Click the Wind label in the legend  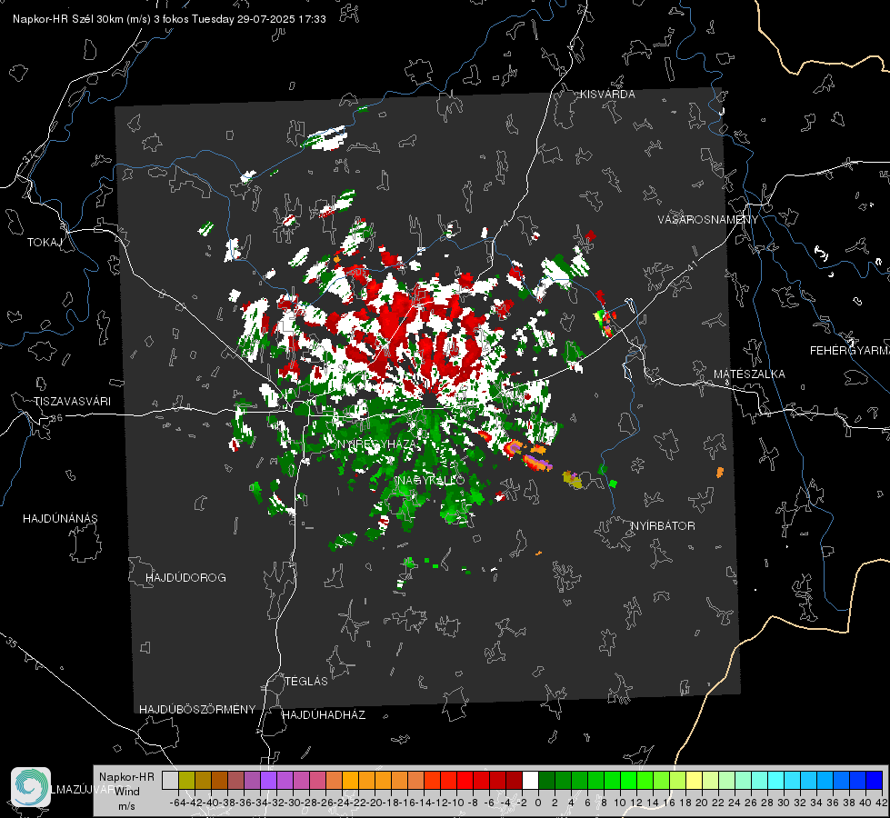[x=126, y=792]
